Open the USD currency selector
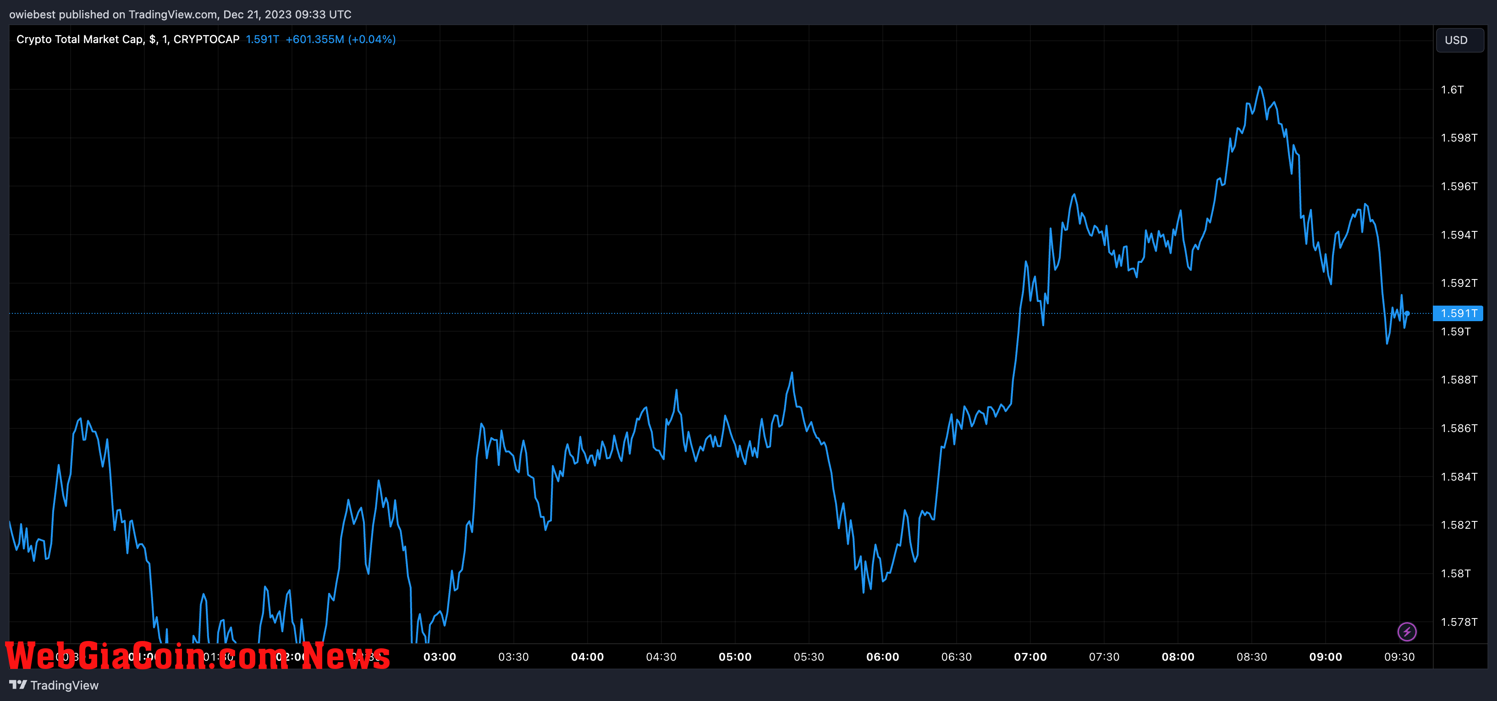The image size is (1497, 701). [x=1460, y=40]
